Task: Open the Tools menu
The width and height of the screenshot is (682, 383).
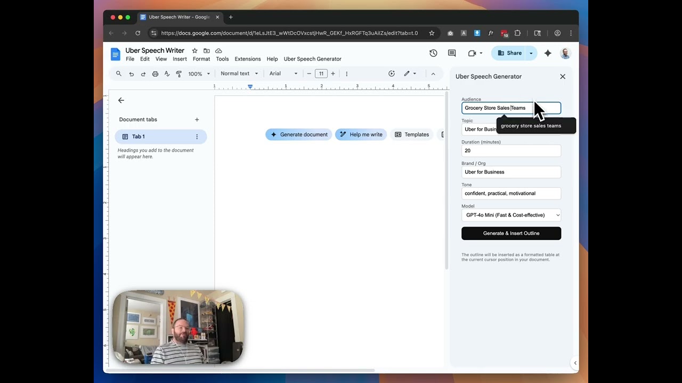Action: [x=222, y=59]
